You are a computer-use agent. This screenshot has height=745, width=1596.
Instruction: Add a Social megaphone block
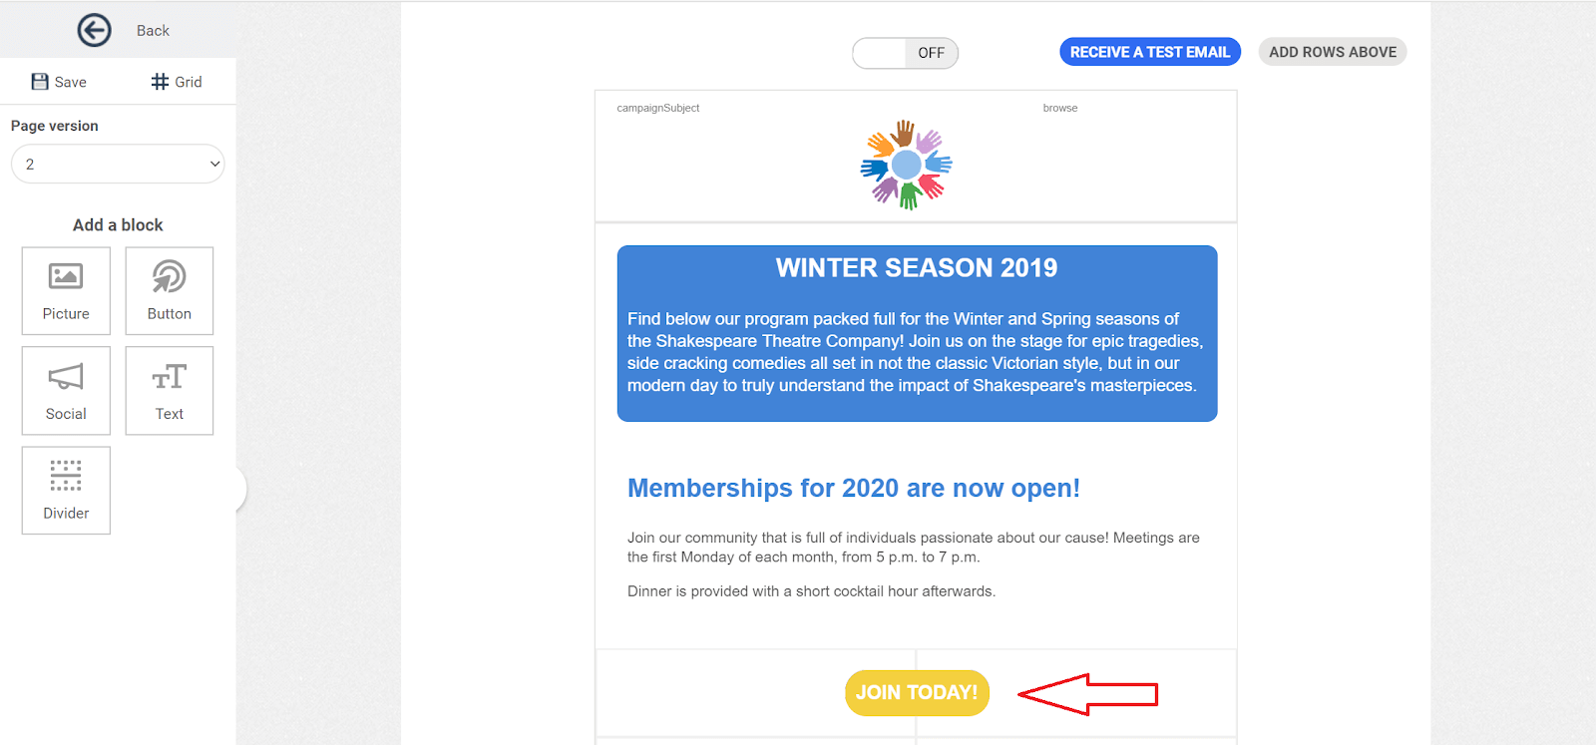[66, 391]
